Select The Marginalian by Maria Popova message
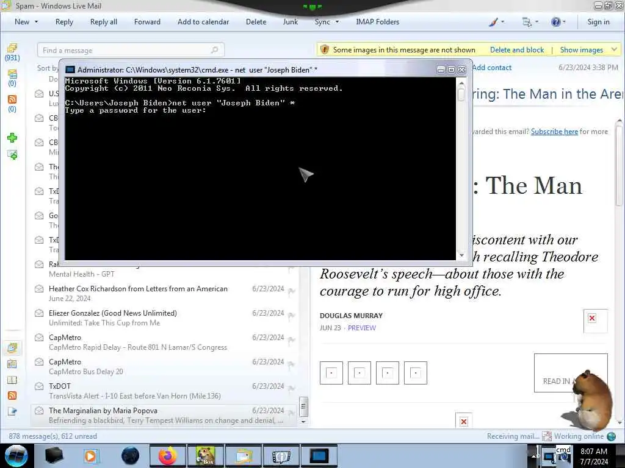The height and width of the screenshot is (468, 625). coord(164,415)
